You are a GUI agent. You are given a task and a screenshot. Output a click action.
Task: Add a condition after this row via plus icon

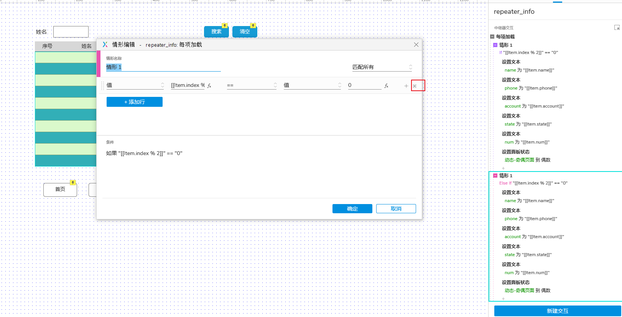[406, 86]
